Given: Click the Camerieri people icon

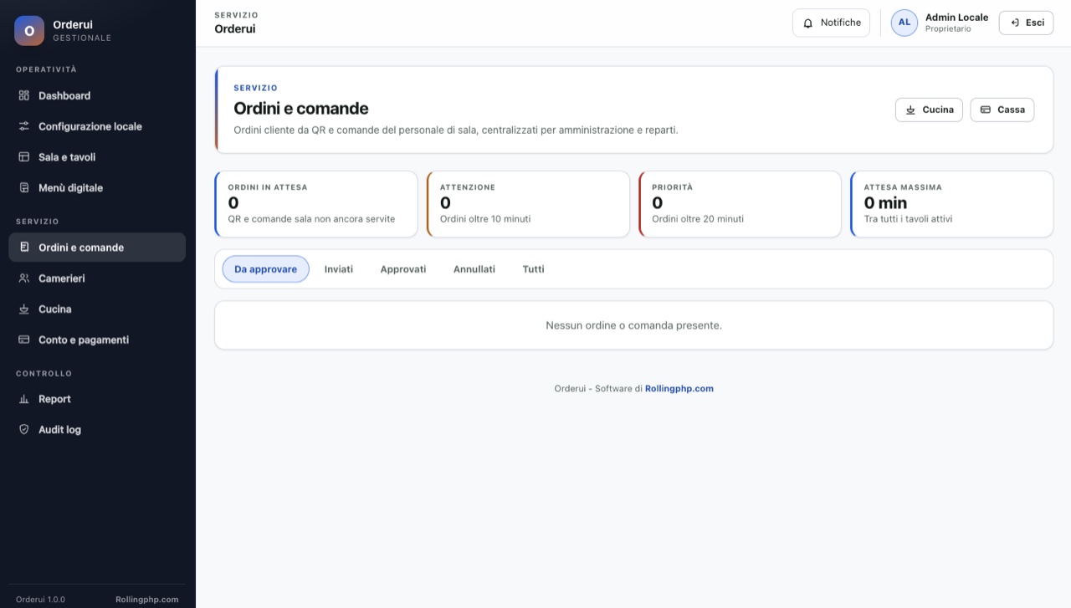Looking at the screenshot, I should click(24, 278).
